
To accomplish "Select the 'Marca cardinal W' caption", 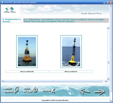I will 27,71.
